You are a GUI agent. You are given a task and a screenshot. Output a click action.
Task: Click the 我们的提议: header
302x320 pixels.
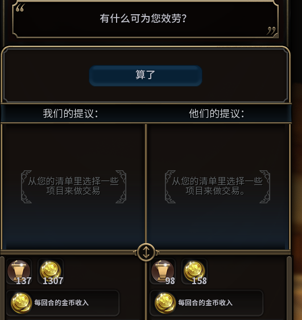(x=71, y=113)
